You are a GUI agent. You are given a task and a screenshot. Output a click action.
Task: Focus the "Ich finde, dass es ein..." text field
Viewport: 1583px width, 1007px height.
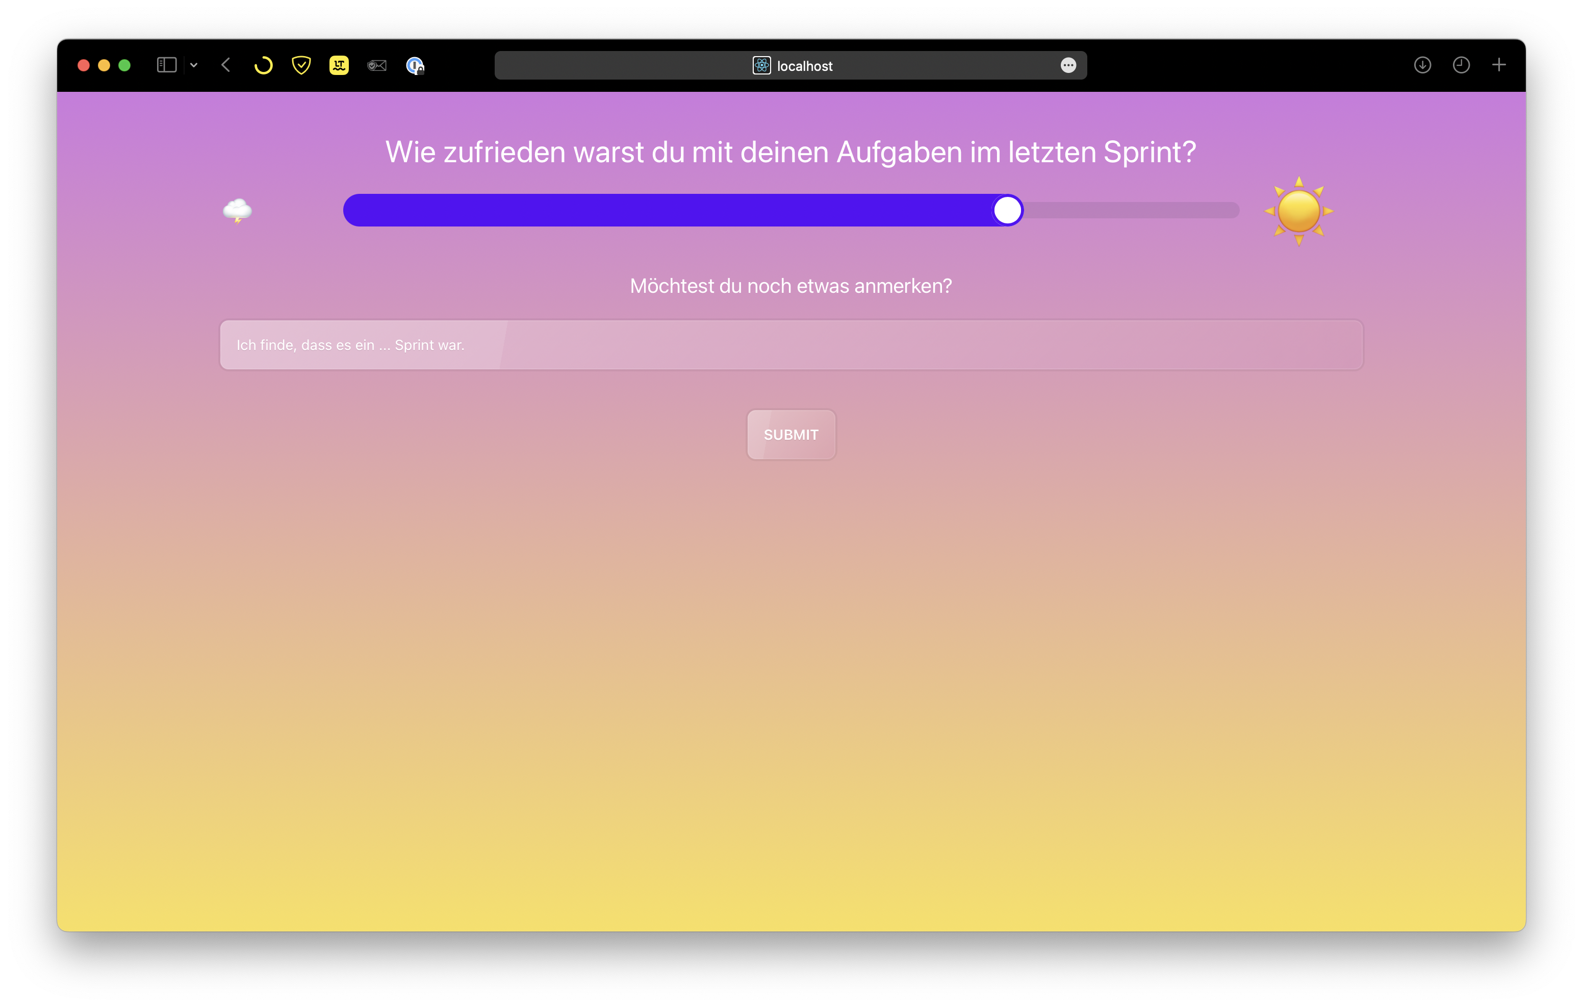point(791,345)
